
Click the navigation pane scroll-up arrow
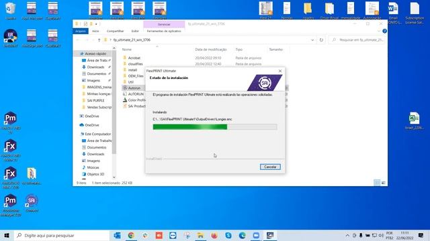coord(114,49)
